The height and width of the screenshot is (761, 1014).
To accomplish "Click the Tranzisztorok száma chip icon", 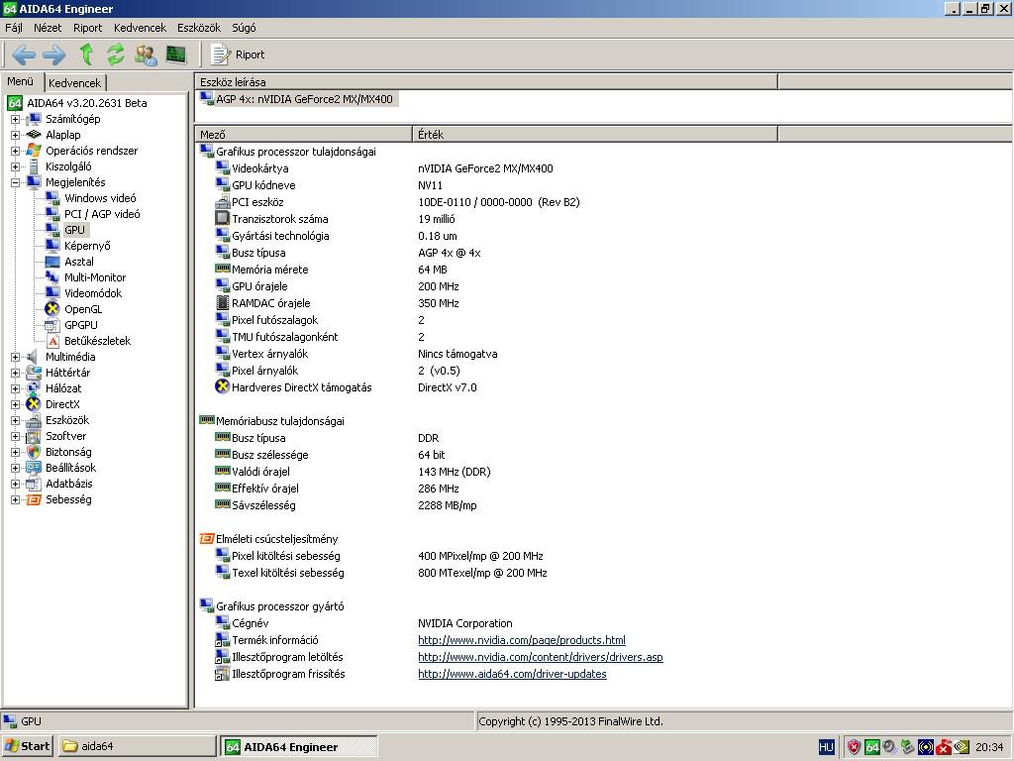I will (x=222, y=219).
